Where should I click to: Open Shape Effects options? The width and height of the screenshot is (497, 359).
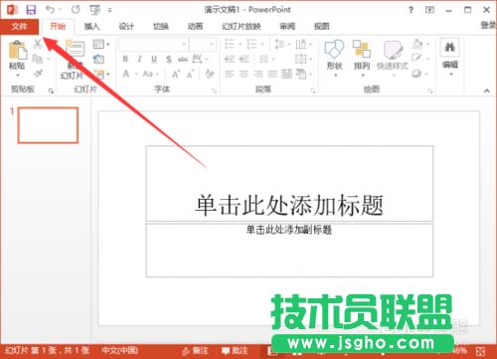(x=419, y=74)
